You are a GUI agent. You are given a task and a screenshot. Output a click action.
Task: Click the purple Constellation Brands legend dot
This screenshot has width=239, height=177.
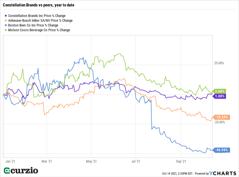point(6,16)
